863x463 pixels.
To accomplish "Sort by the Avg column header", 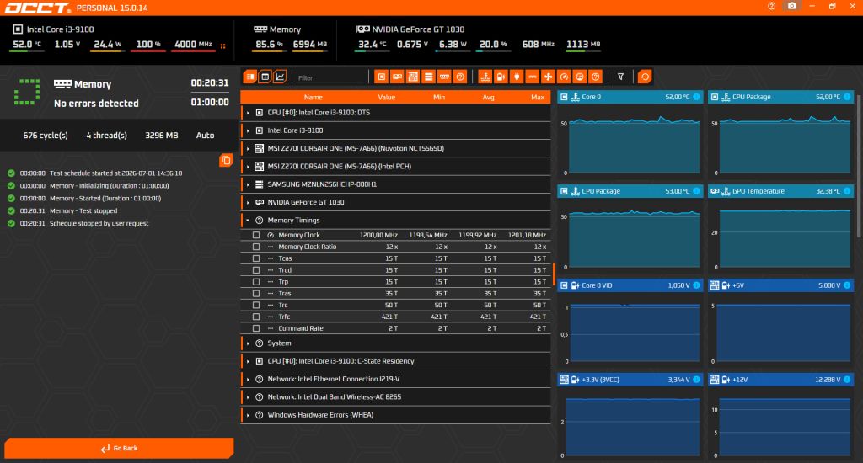I will tap(488, 98).
